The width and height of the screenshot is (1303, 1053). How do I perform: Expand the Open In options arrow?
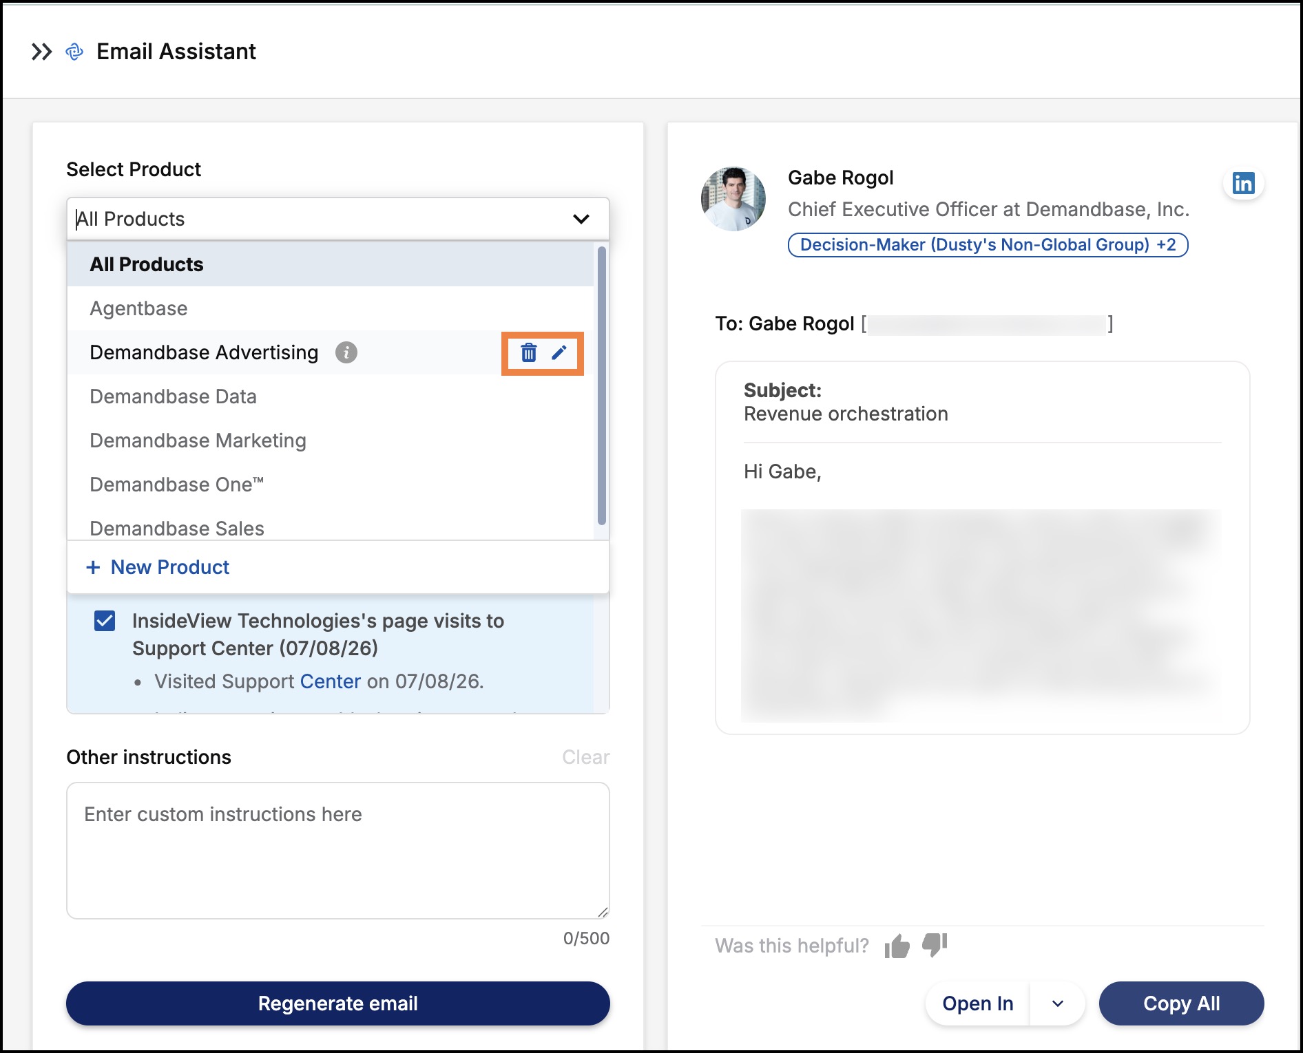[x=1058, y=1003]
